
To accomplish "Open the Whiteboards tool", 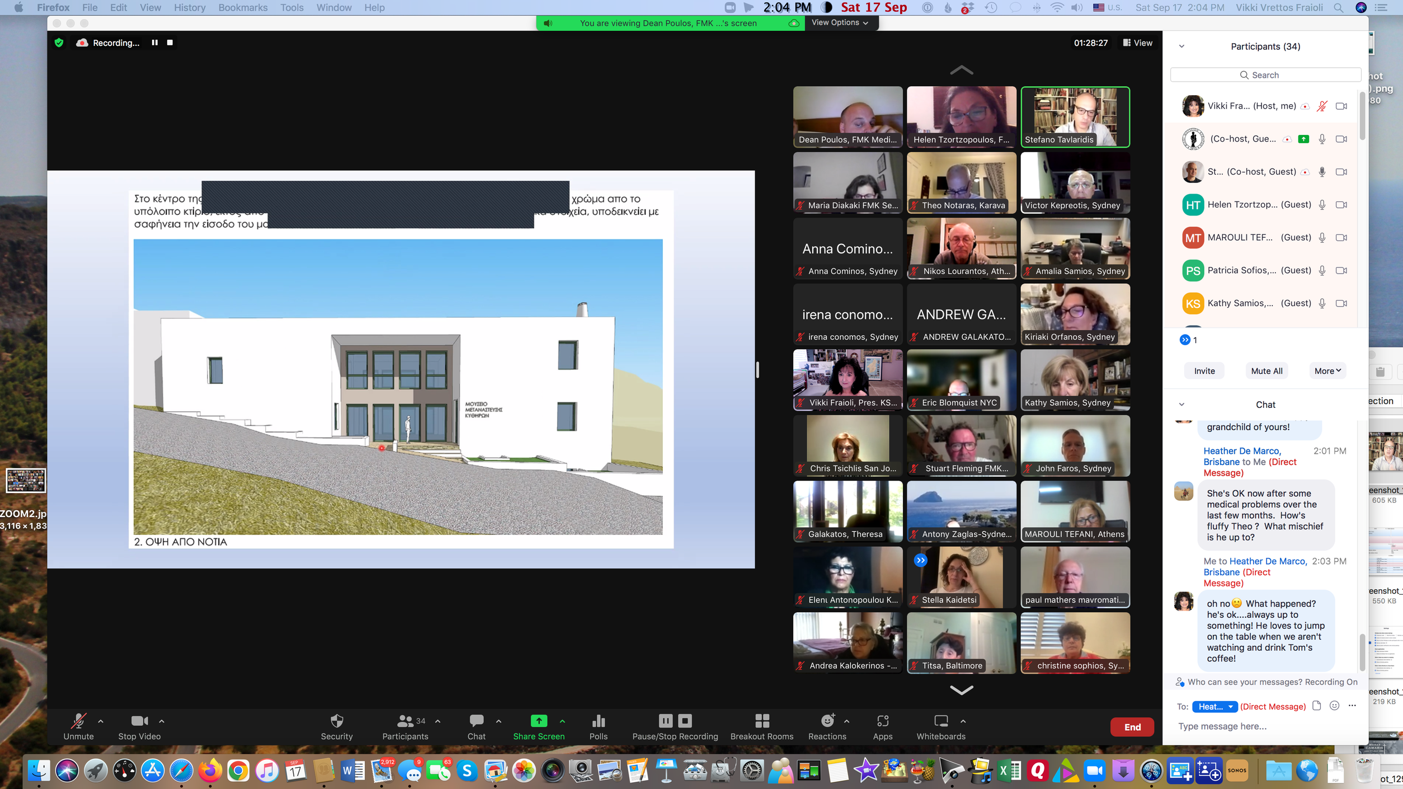I will (x=940, y=721).
